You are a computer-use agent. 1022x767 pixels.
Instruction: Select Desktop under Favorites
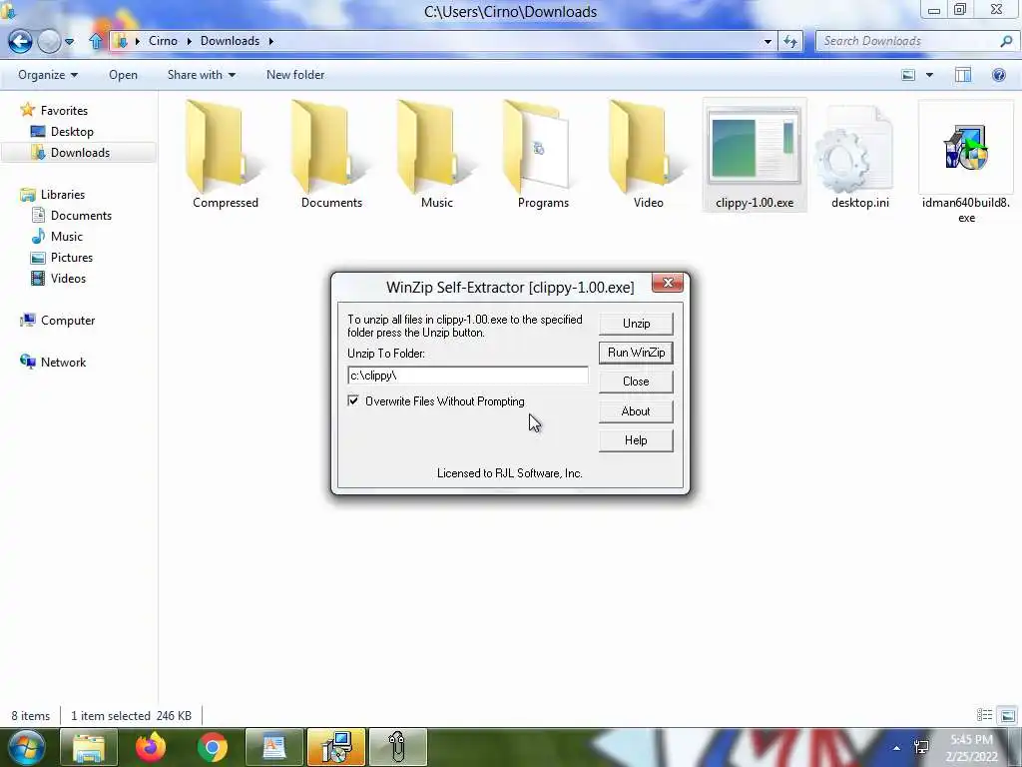pos(72,132)
